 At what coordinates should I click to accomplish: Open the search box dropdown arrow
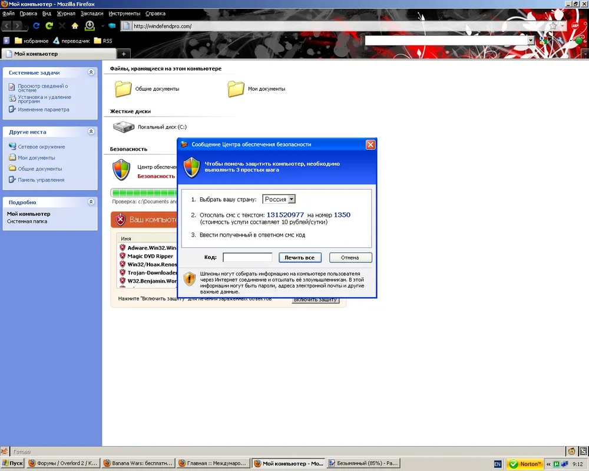(x=531, y=40)
